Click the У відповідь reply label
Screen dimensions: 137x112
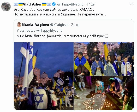pyautogui.click(x=26, y=31)
